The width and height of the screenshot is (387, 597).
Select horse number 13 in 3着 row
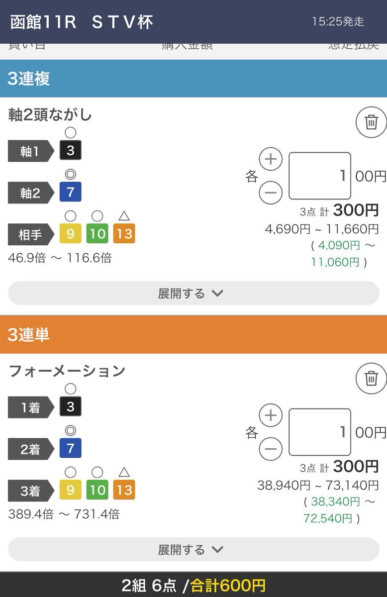tap(124, 490)
